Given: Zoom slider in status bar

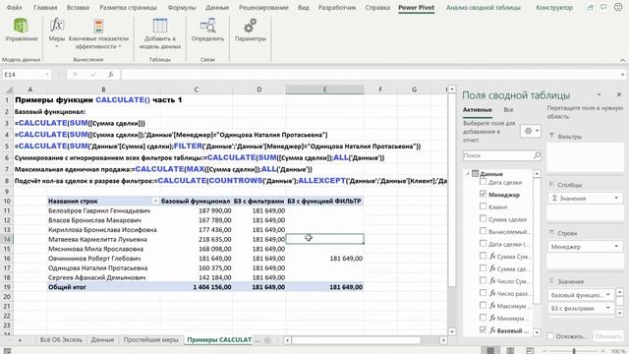Looking at the screenshot, I should coord(574,351).
